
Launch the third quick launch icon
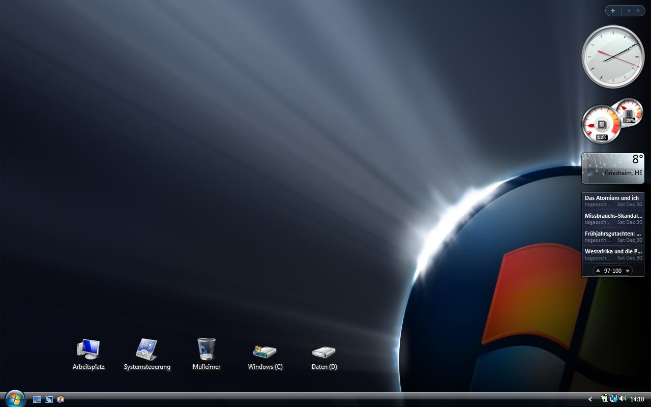tap(61, 399)
